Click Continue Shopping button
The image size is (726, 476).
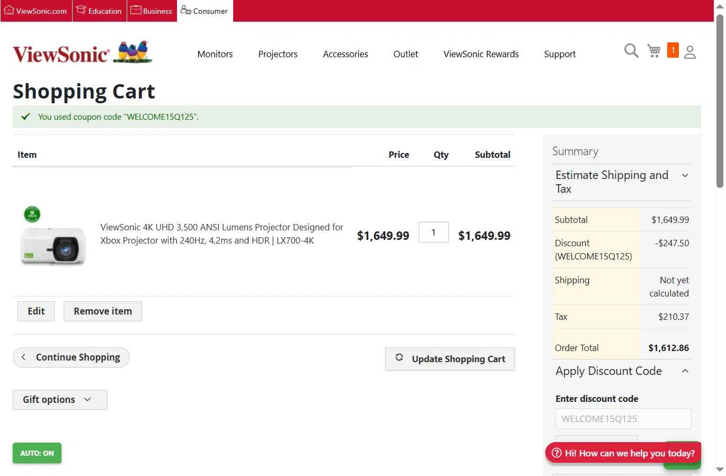pos(71,357)
